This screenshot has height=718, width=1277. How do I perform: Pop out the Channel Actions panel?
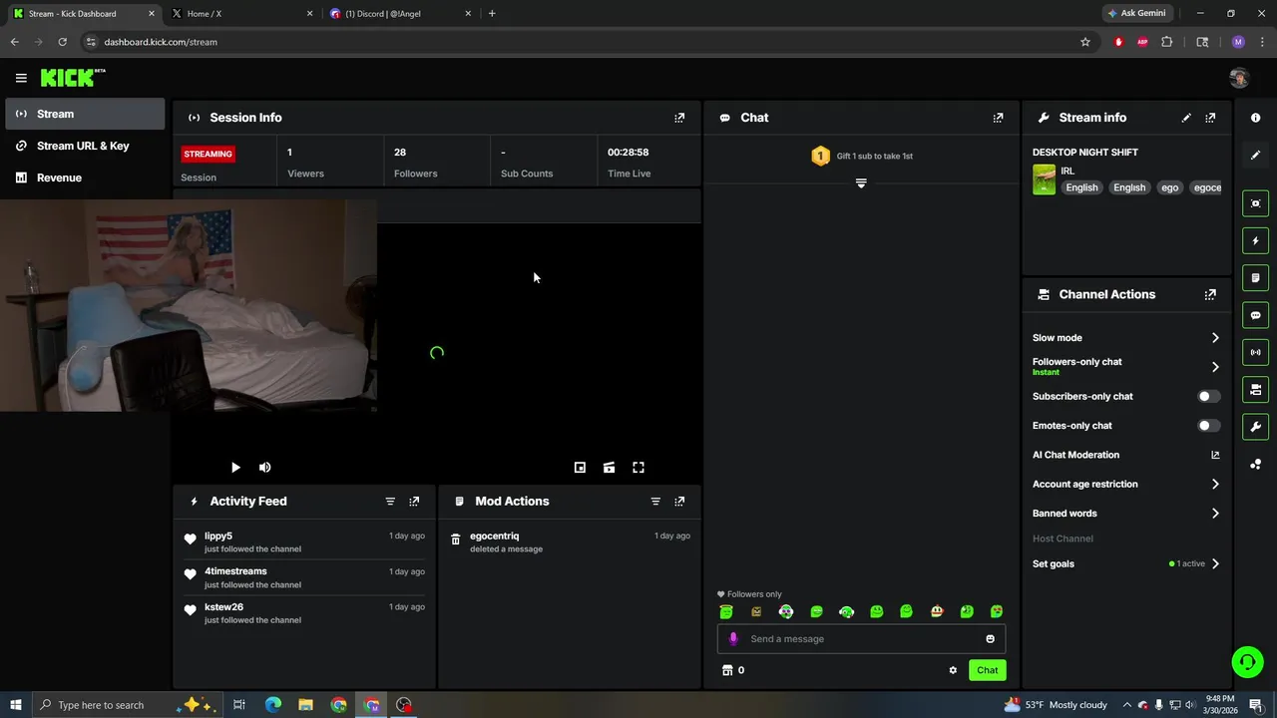[1210, 295]
